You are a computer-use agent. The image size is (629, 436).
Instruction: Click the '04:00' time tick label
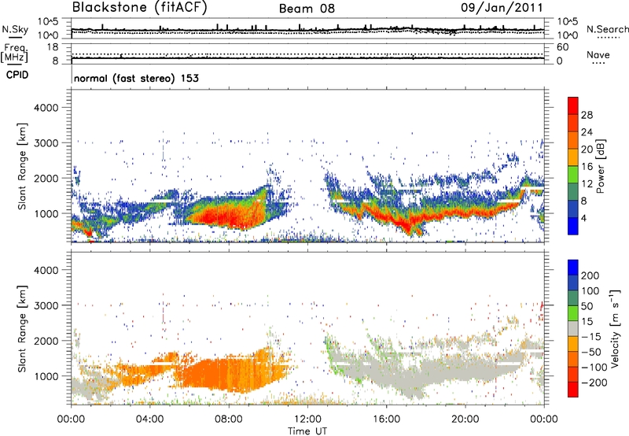tap(150, 419)
